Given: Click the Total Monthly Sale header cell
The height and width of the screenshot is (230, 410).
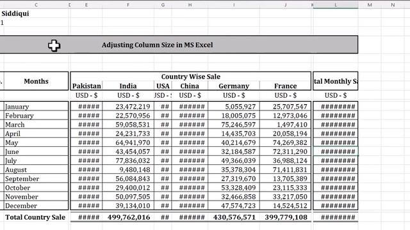Looking at the screenshot, I should (336, 81).
